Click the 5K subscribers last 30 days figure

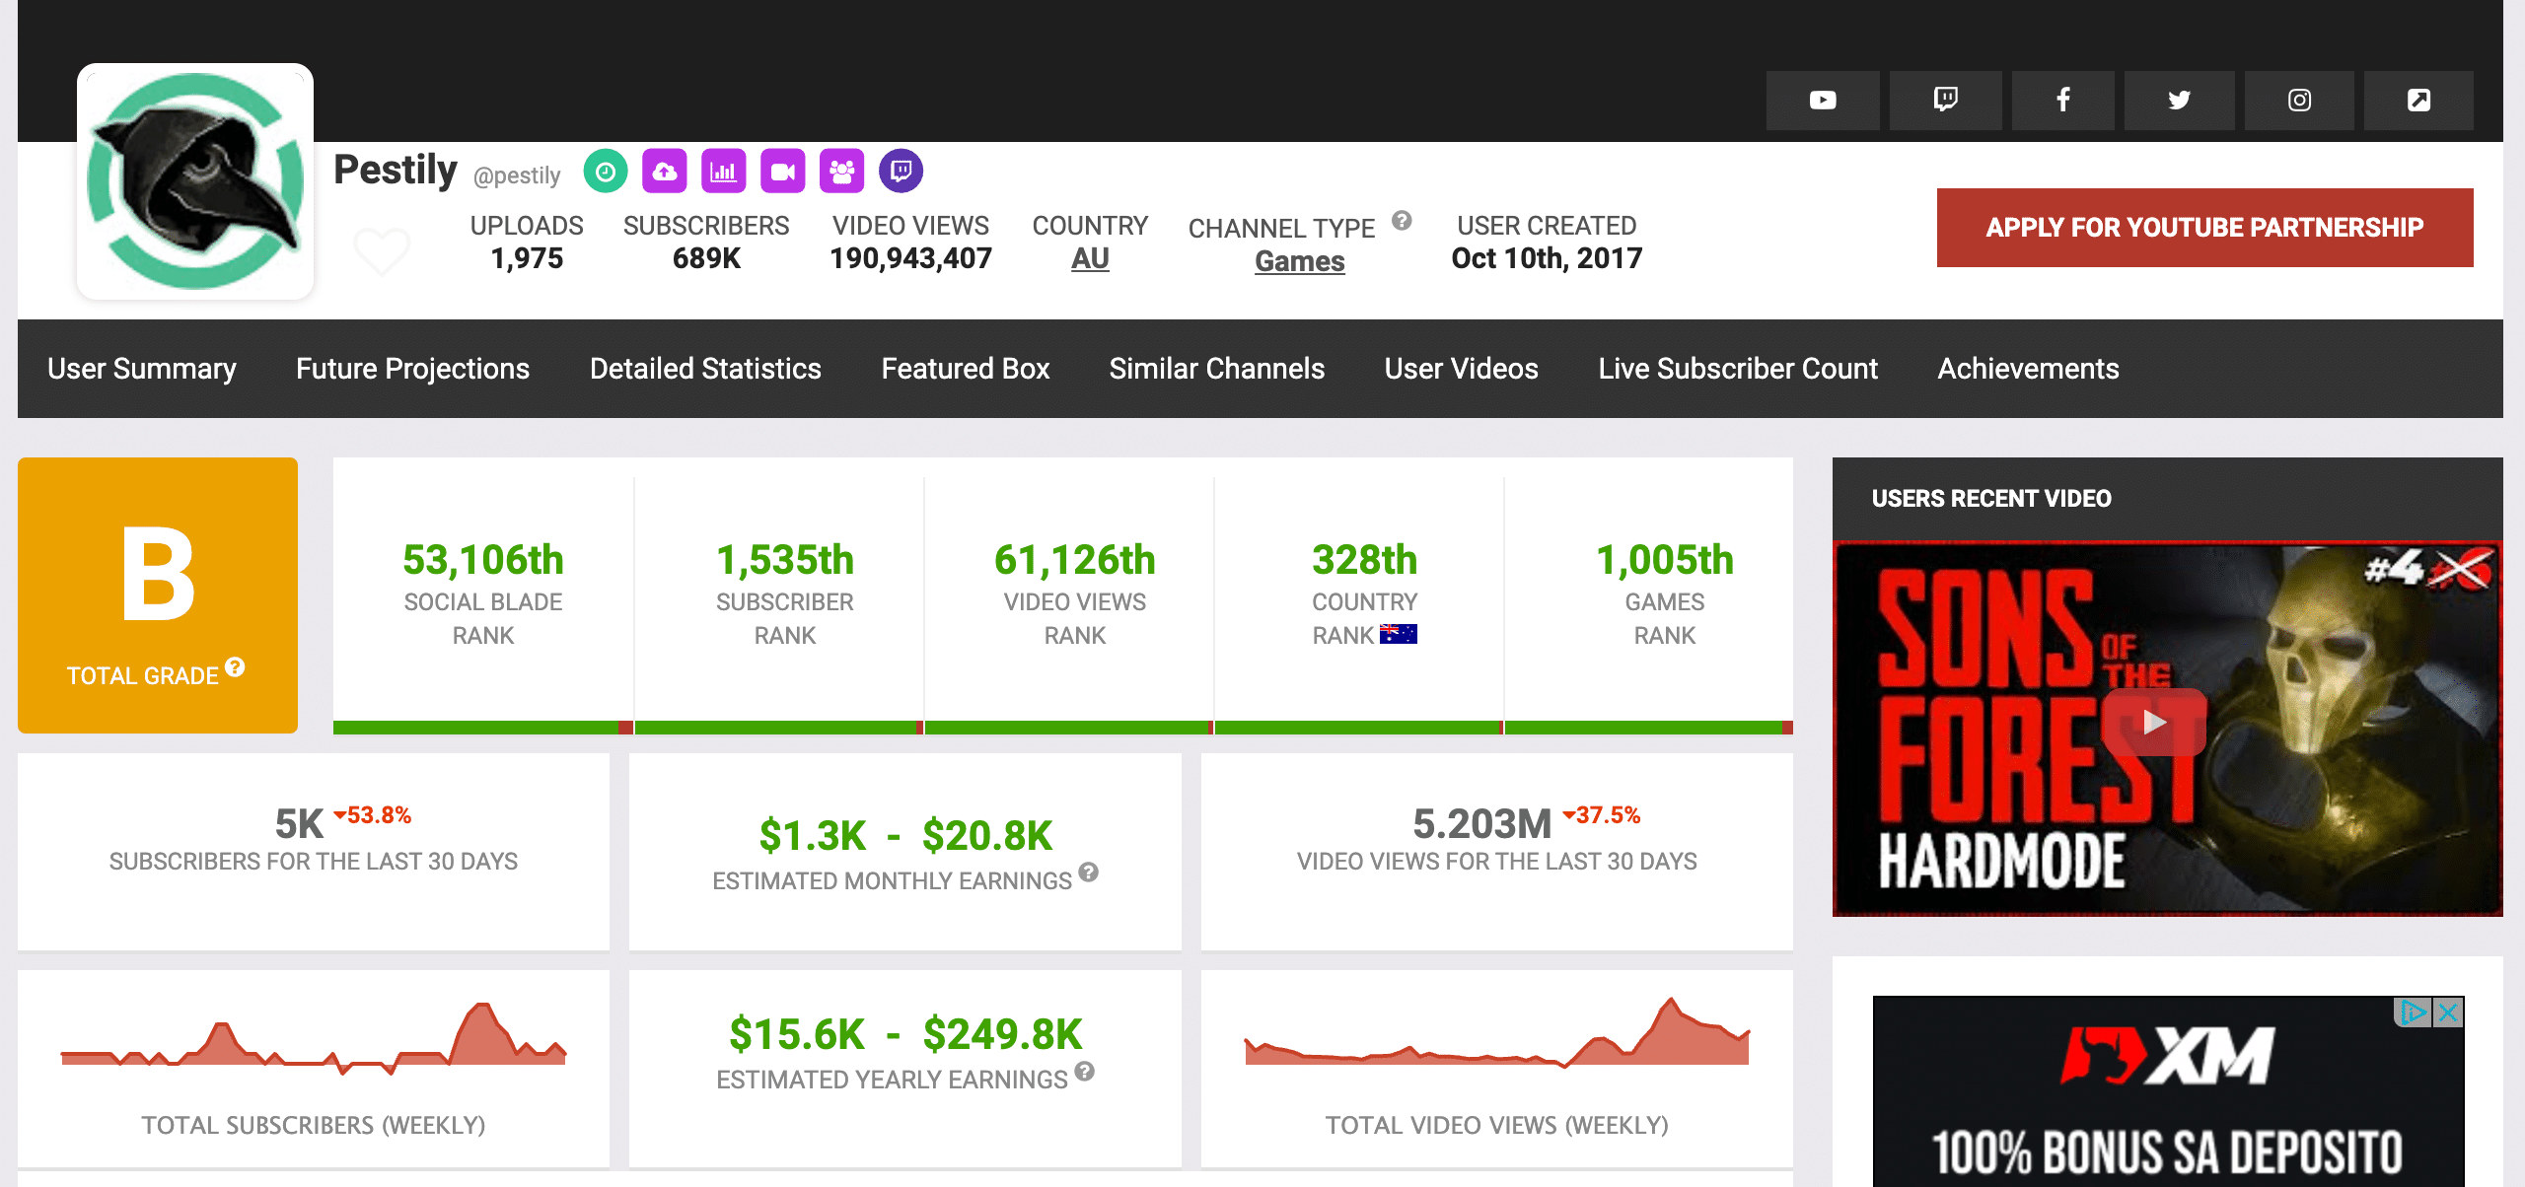[x=299, y=824]
